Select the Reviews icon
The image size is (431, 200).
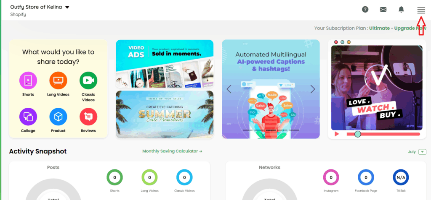pos(88,117)
